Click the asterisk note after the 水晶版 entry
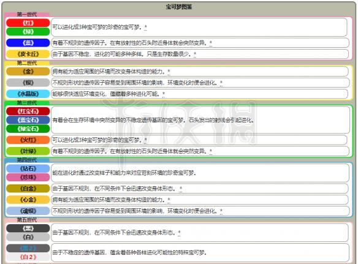The width and height of the screenshot is (358, 264). pos(164,94)
